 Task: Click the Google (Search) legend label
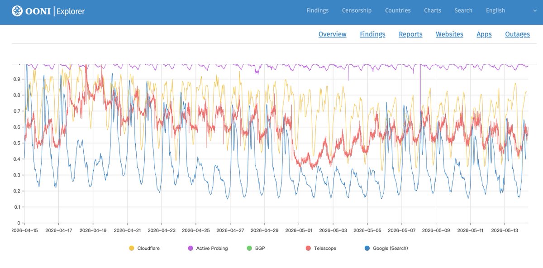click(x=390, y=248)
